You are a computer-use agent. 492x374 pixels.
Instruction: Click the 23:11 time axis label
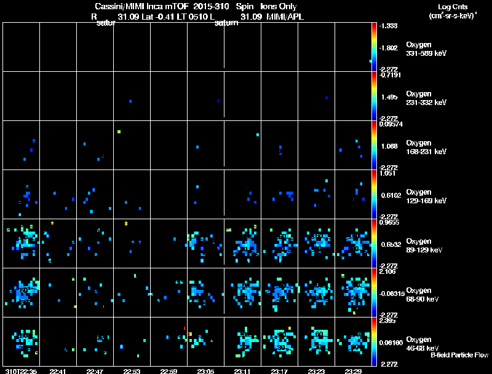[x=242, y=371]
